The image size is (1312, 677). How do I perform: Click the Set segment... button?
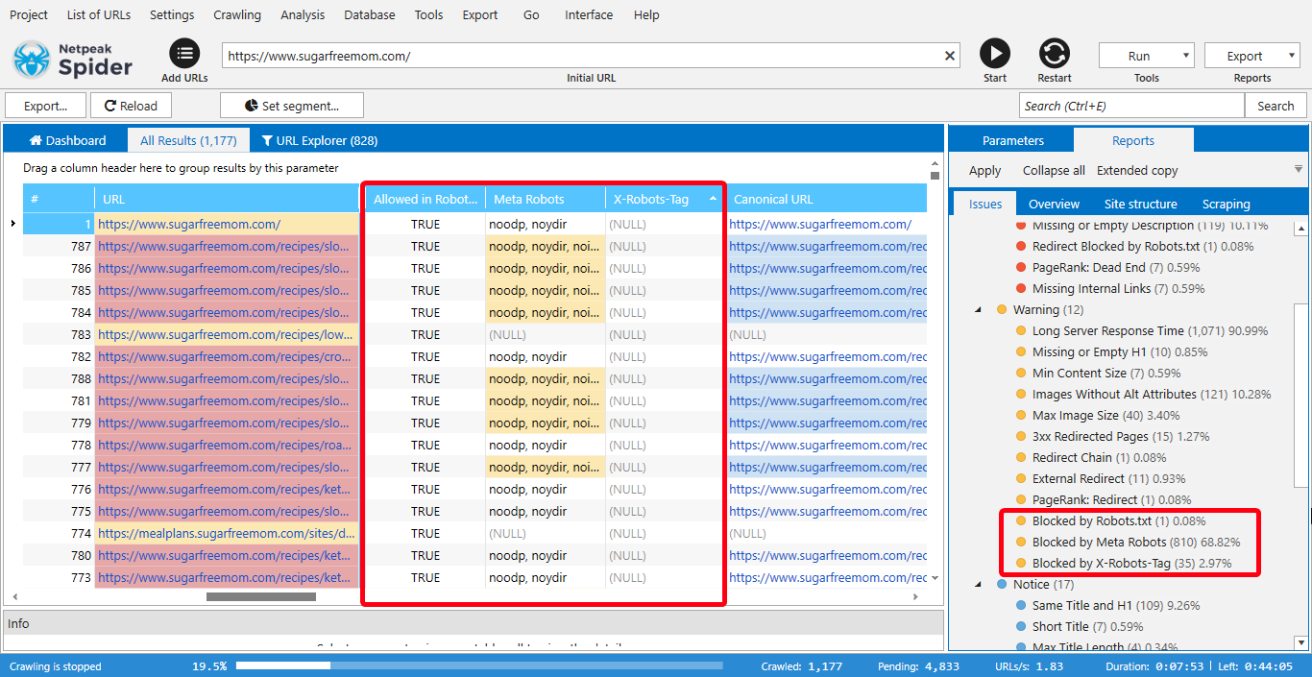(x=292, y=106)
